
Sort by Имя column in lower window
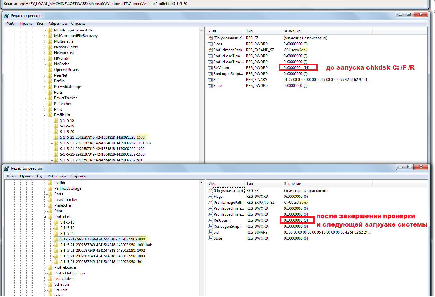[225, 184]
